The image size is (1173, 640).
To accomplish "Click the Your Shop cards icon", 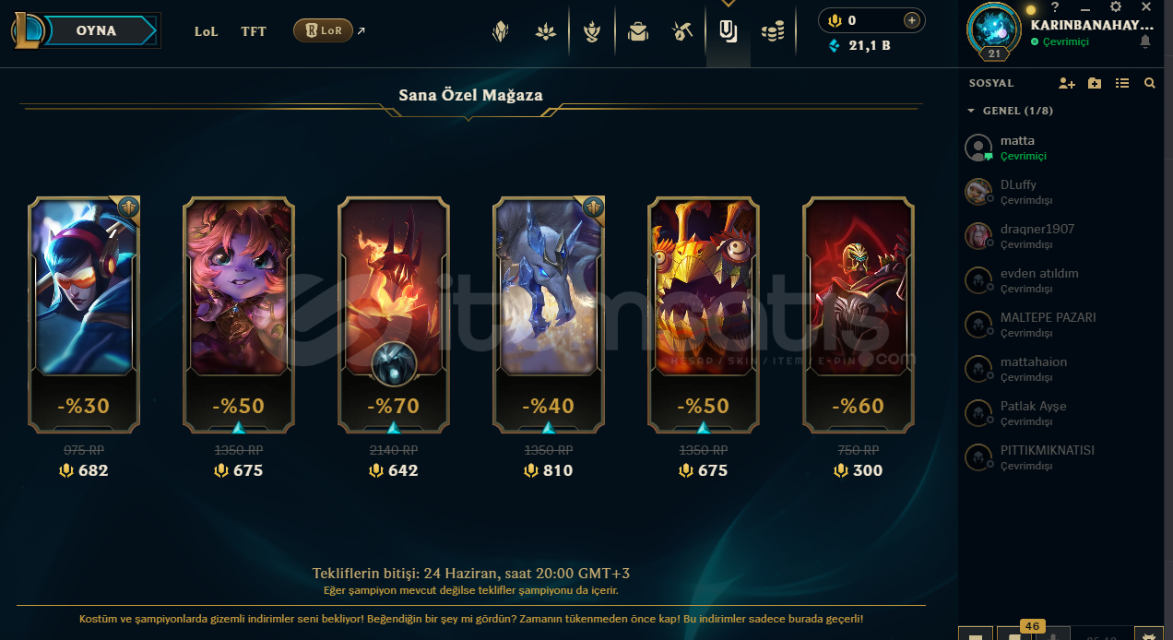I will coord(729,31).
